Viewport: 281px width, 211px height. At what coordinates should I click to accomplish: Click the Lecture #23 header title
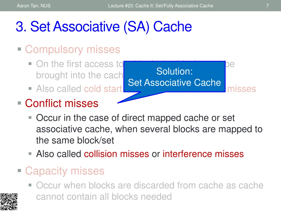click(x=161, y=6)
